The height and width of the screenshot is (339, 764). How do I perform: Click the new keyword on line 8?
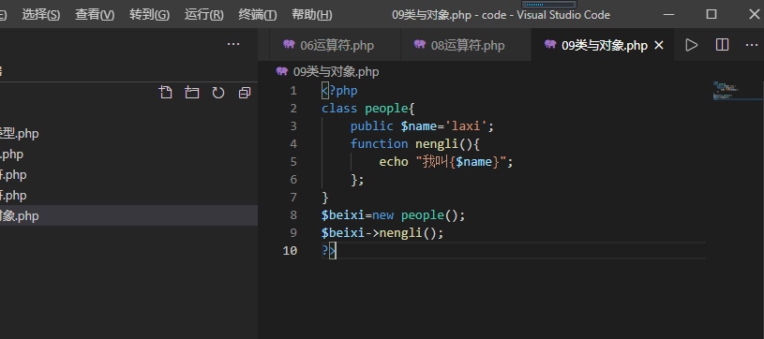click(x=383, y=215)
